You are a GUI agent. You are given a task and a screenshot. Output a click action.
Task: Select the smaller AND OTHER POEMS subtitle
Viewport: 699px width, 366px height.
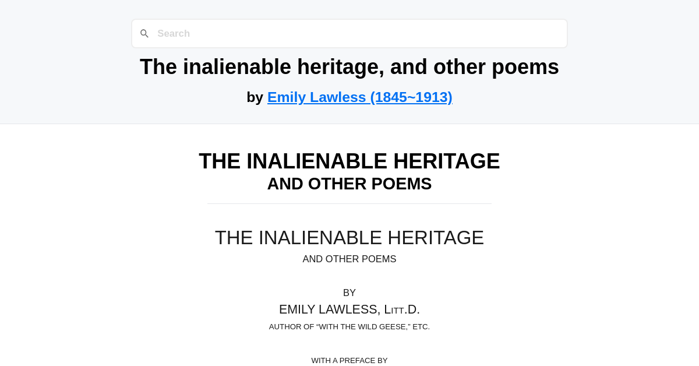pos(349,259)
